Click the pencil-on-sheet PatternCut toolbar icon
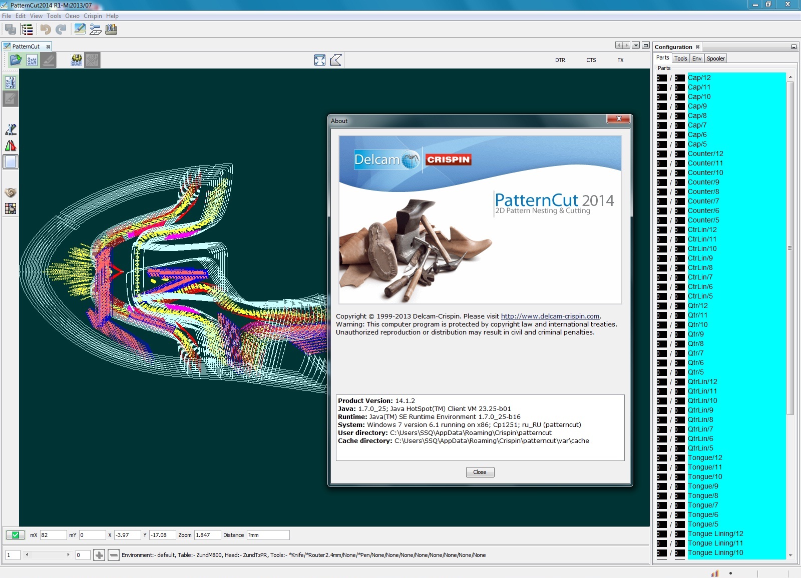Screen dimensions: 801x578 (80, 29)
